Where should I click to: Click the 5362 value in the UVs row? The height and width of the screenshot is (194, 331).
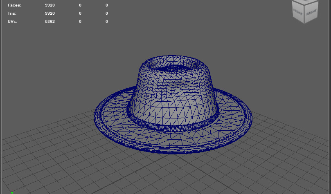[x=50, y=22]
